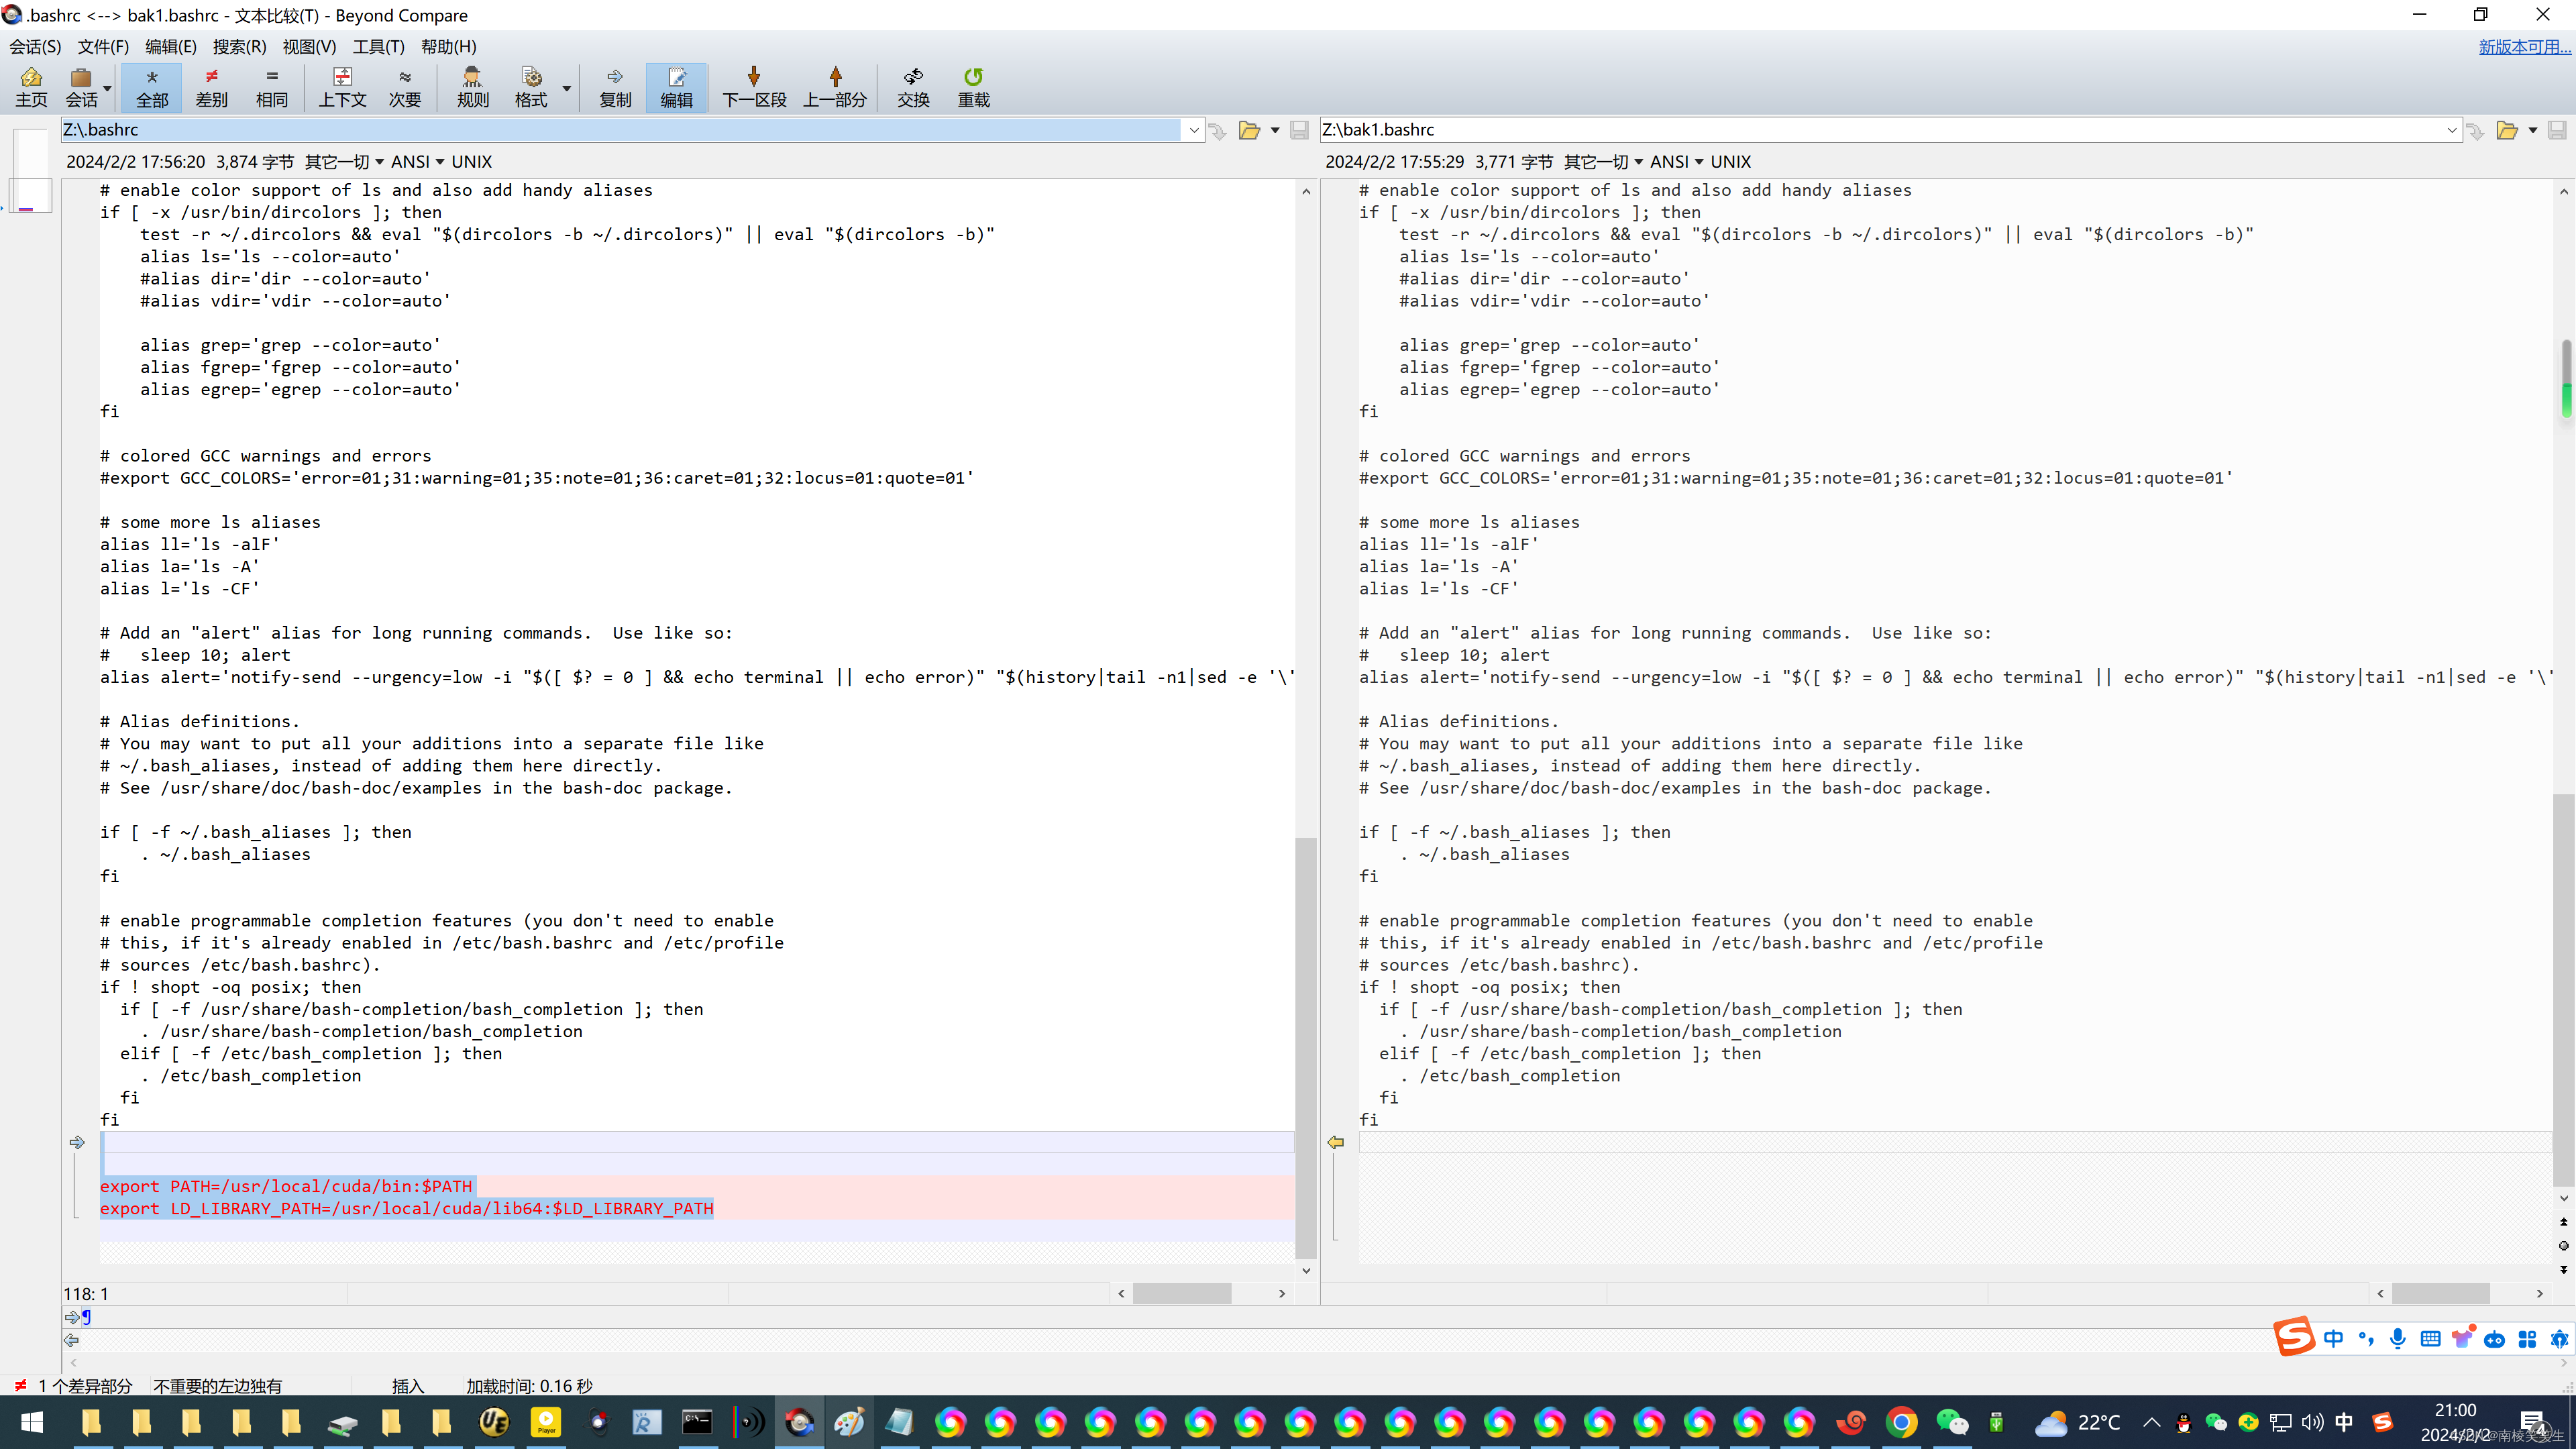Toggle the 次要 (Minor) differences option

coord(405,87)
